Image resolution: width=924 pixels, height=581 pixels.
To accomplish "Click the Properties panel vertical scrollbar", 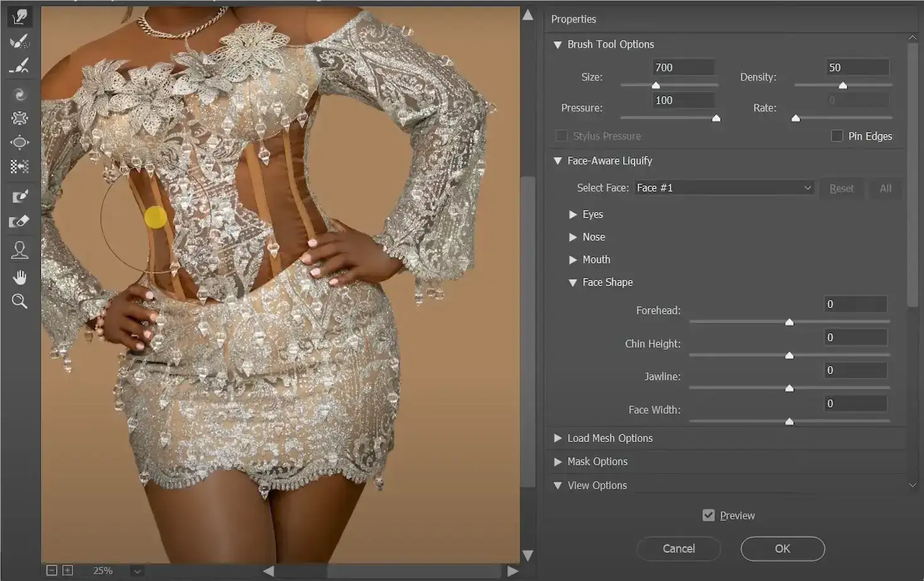I will (x=913, y=175).
